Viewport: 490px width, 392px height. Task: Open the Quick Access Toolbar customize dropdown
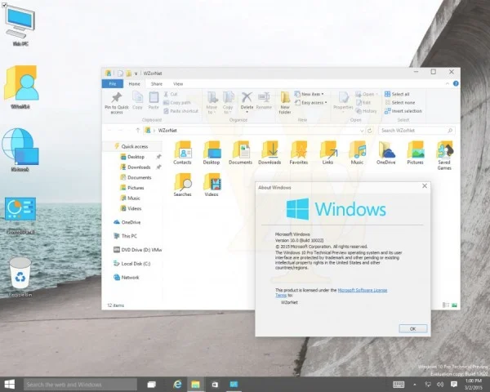[x=136, y=73]
